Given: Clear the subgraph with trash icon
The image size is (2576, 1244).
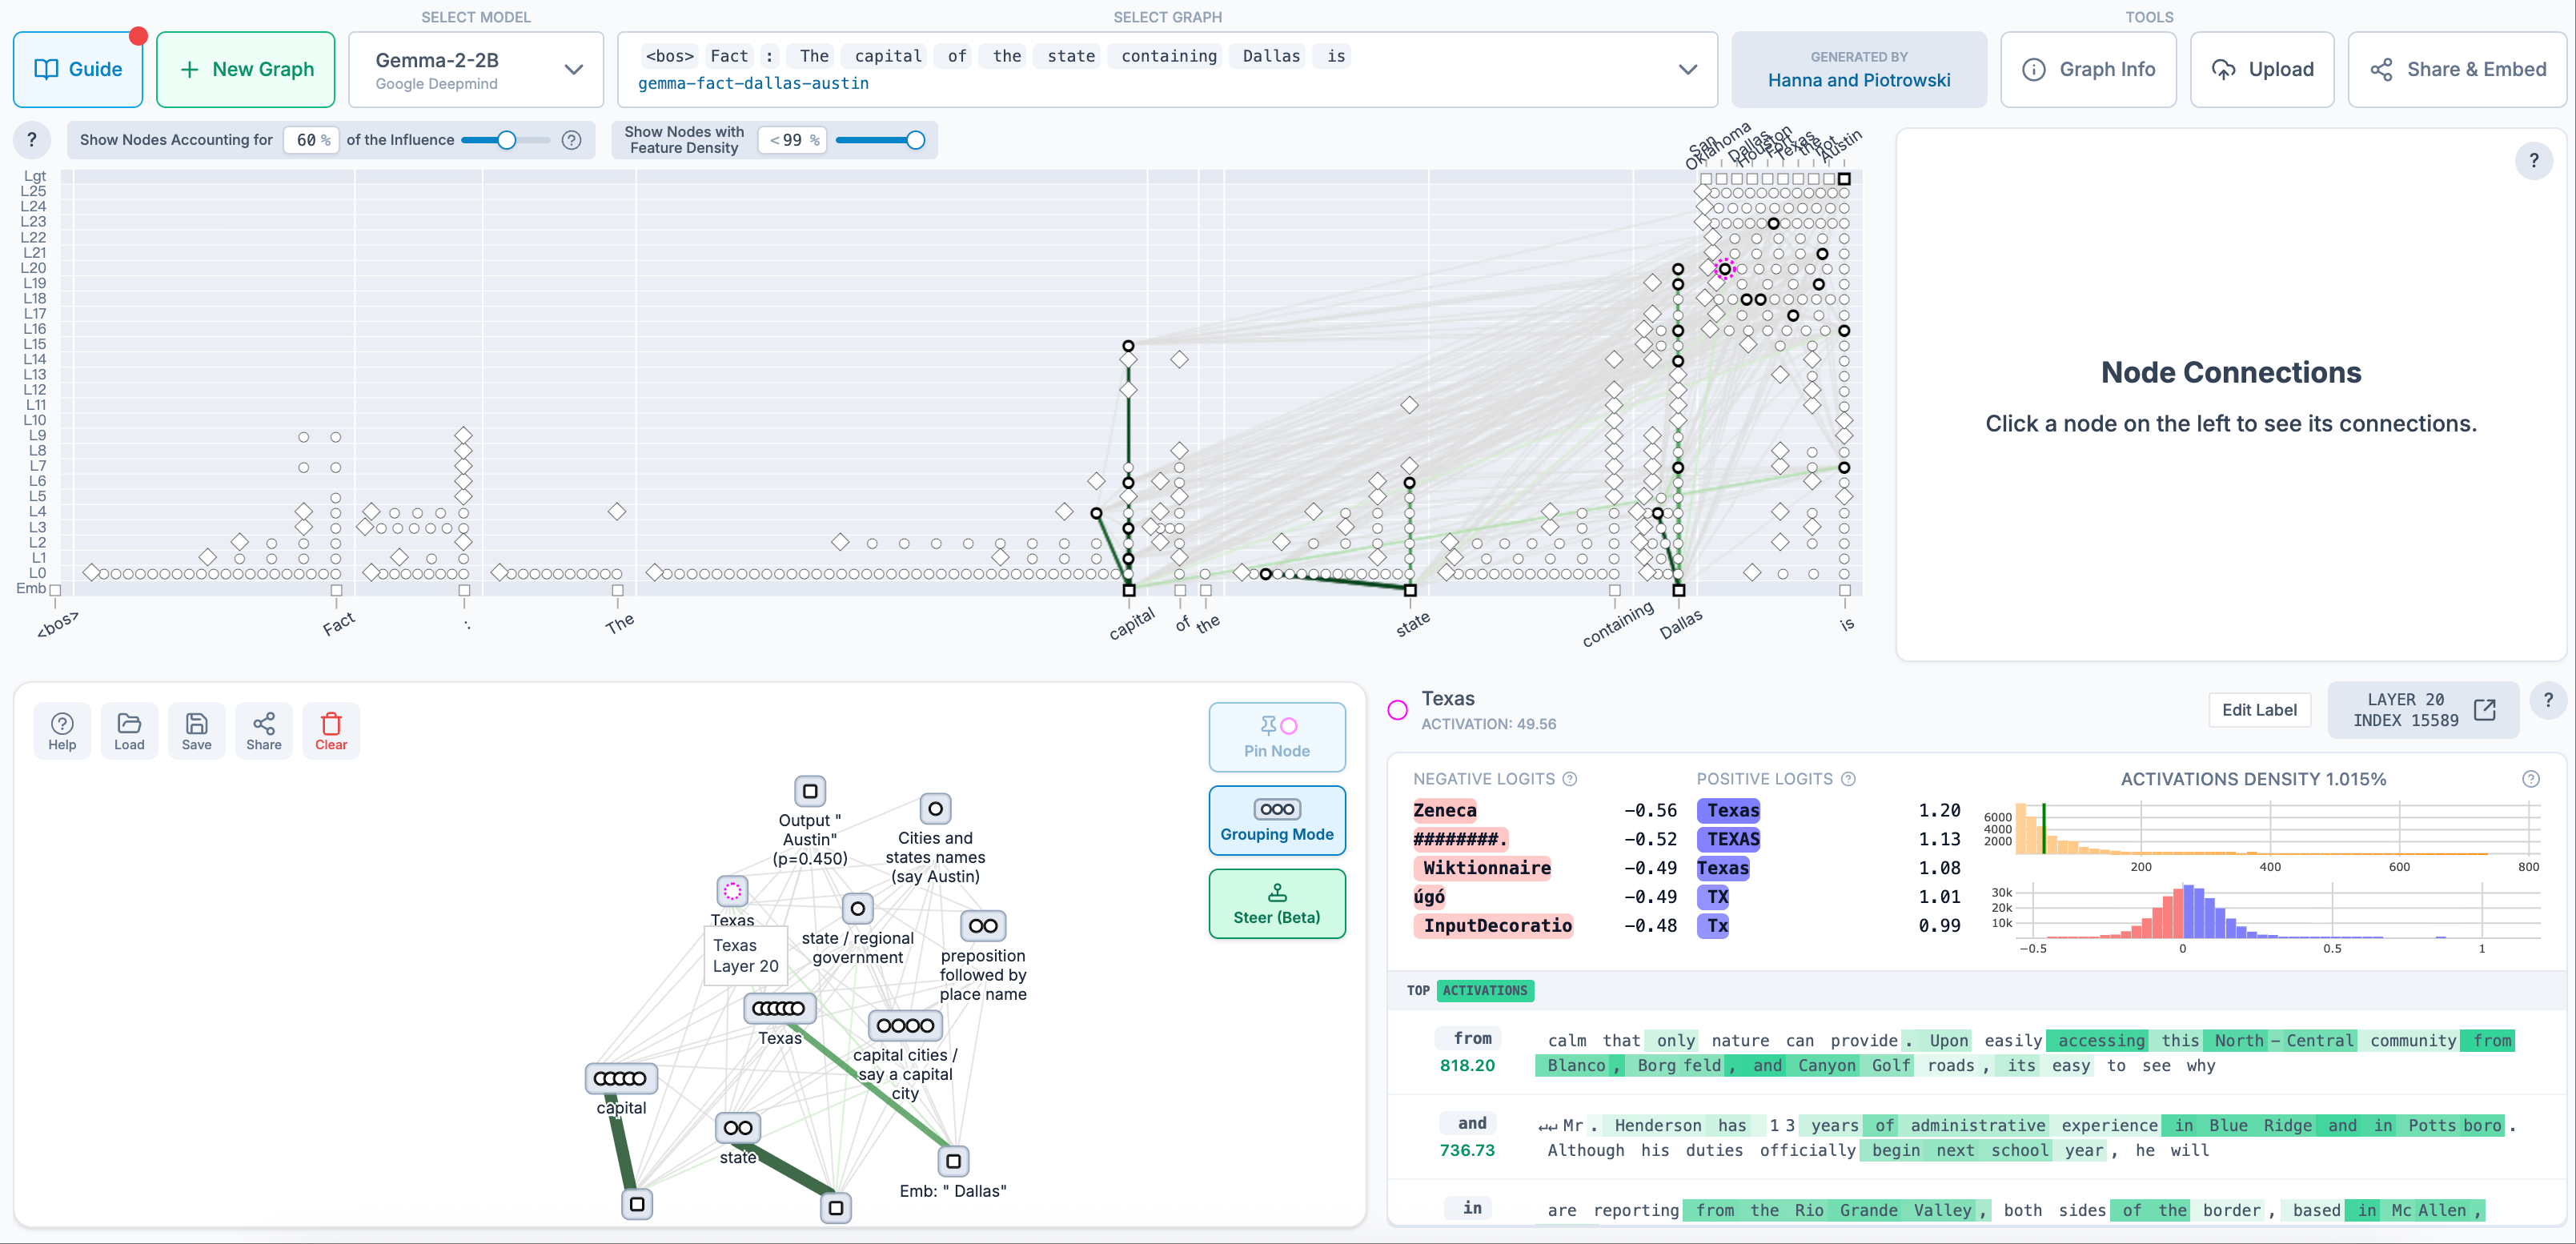Looking at the screenshot, I should 331,730.
